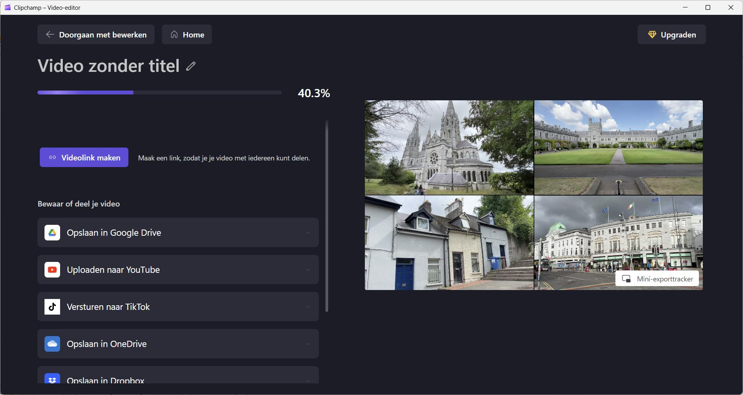The width and height of the screenshot is (743, 395).
Task: Click the OneDrive cloud icon
Action: (52, 344)
